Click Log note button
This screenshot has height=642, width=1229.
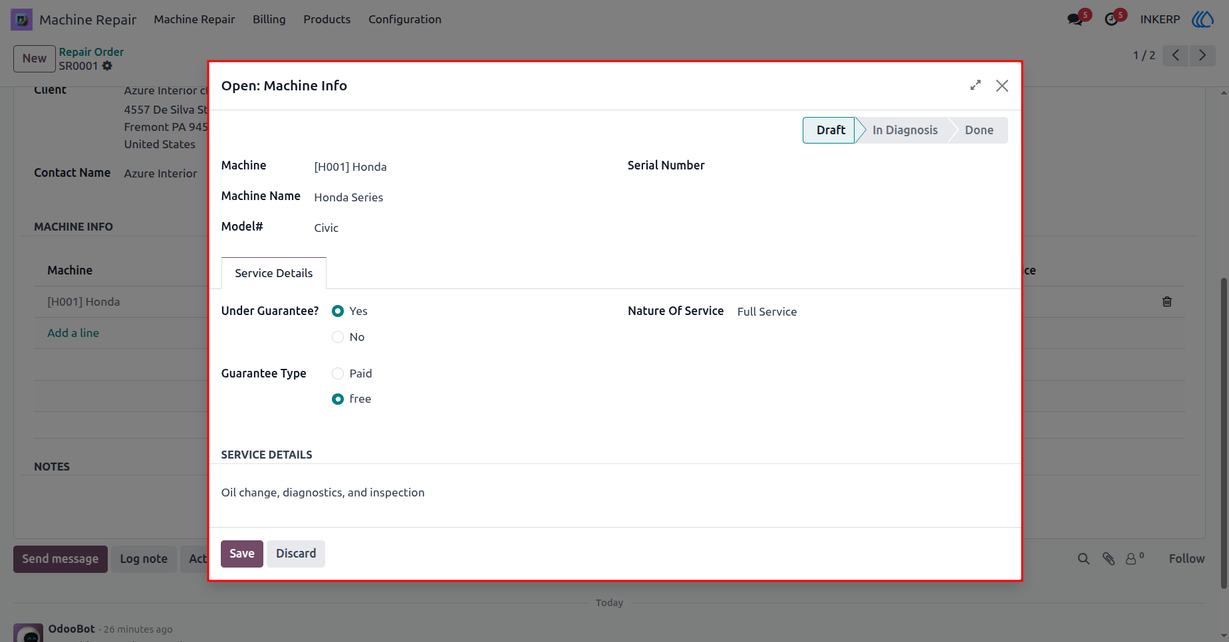(x=144, y=559)
